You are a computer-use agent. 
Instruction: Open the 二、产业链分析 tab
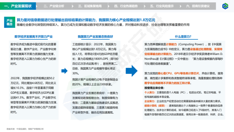pos(54,6)
